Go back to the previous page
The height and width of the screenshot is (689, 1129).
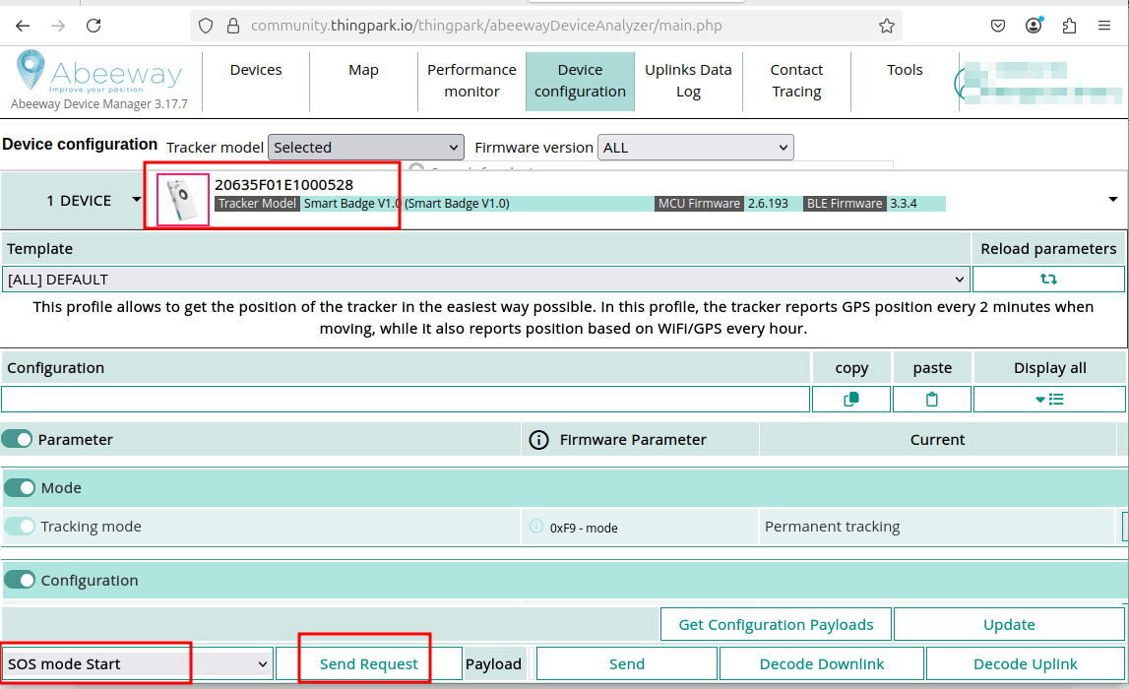pyautogui.click(x=23, y=26)
